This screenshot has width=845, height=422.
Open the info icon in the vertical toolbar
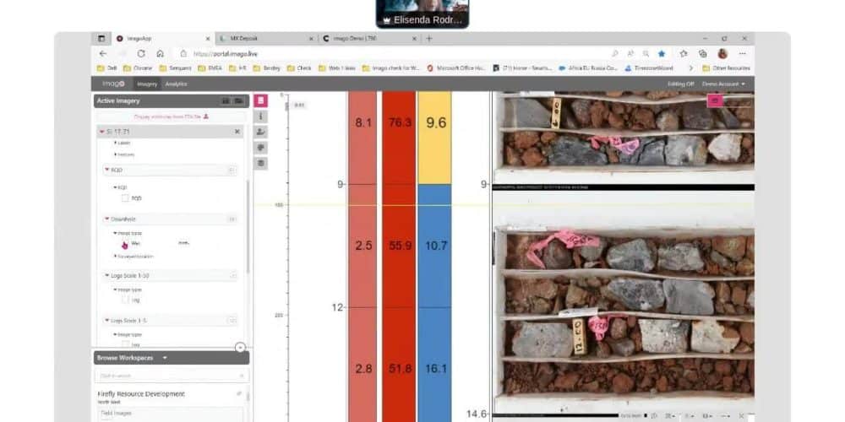click(x=261, y=116)
